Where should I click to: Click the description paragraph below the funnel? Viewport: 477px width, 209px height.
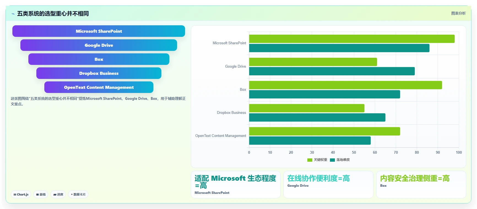click(98, 101)
